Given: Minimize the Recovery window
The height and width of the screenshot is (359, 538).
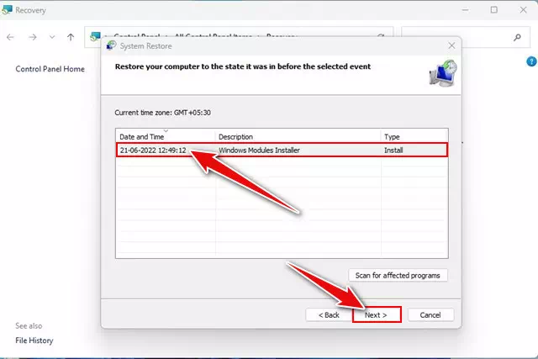Looking at the screenshot, I should (465, 10).
